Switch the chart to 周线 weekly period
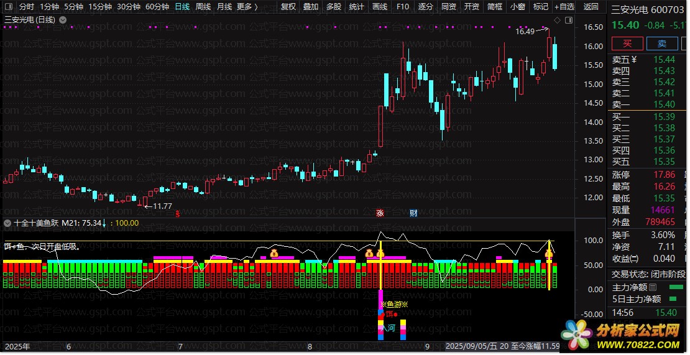 203,7
